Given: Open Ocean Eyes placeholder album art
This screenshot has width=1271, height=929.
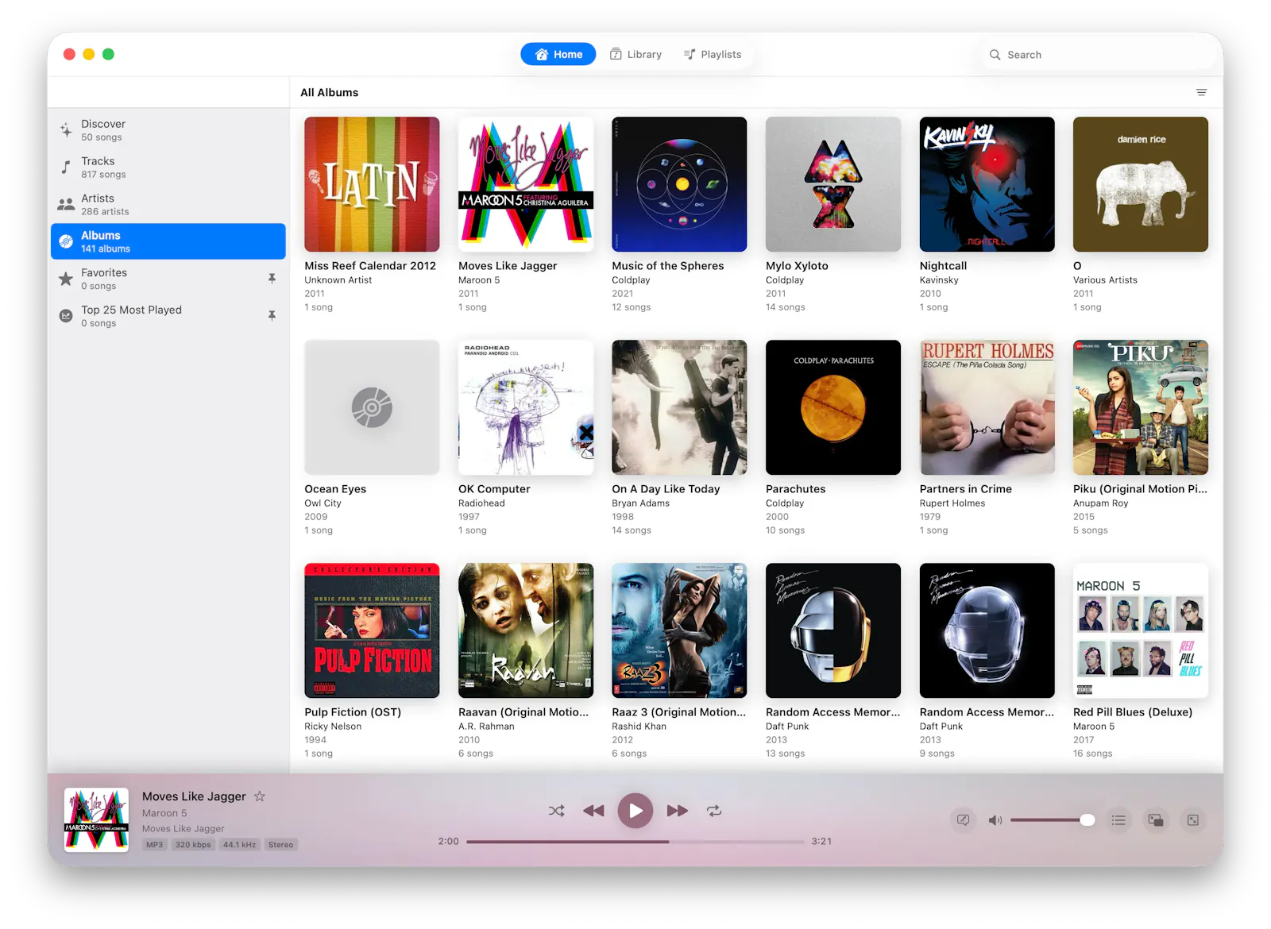Looking at the screenshot, I should [372, 407].
